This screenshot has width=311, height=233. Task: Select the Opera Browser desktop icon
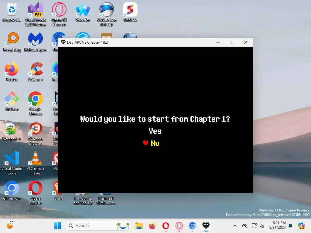click(x=36, y=193)
